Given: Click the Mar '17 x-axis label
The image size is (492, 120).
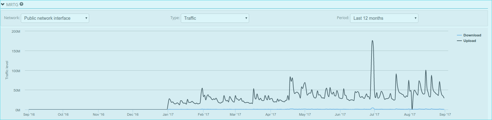Looking at the screenshot, I should tap(235, 114).
